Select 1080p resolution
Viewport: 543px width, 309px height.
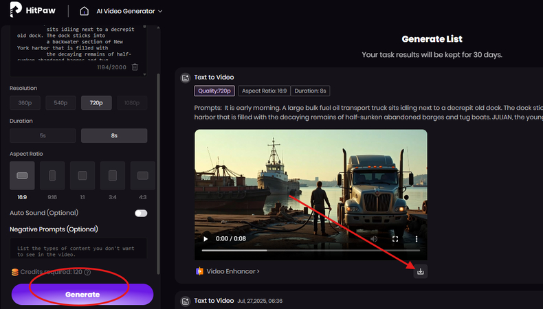(x=132, y=103)
